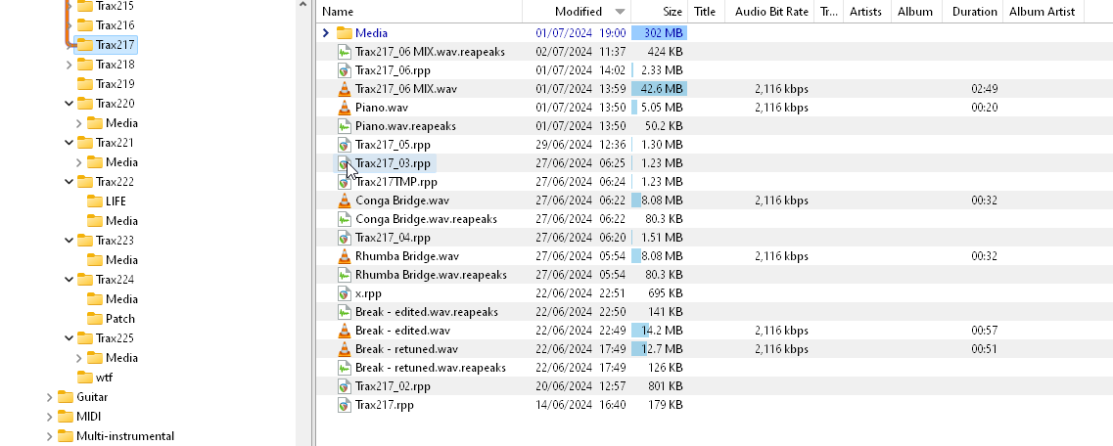Click Break - retuned.wav VLC cone icon
This screenshot has height=446, width=1113.
345,349
